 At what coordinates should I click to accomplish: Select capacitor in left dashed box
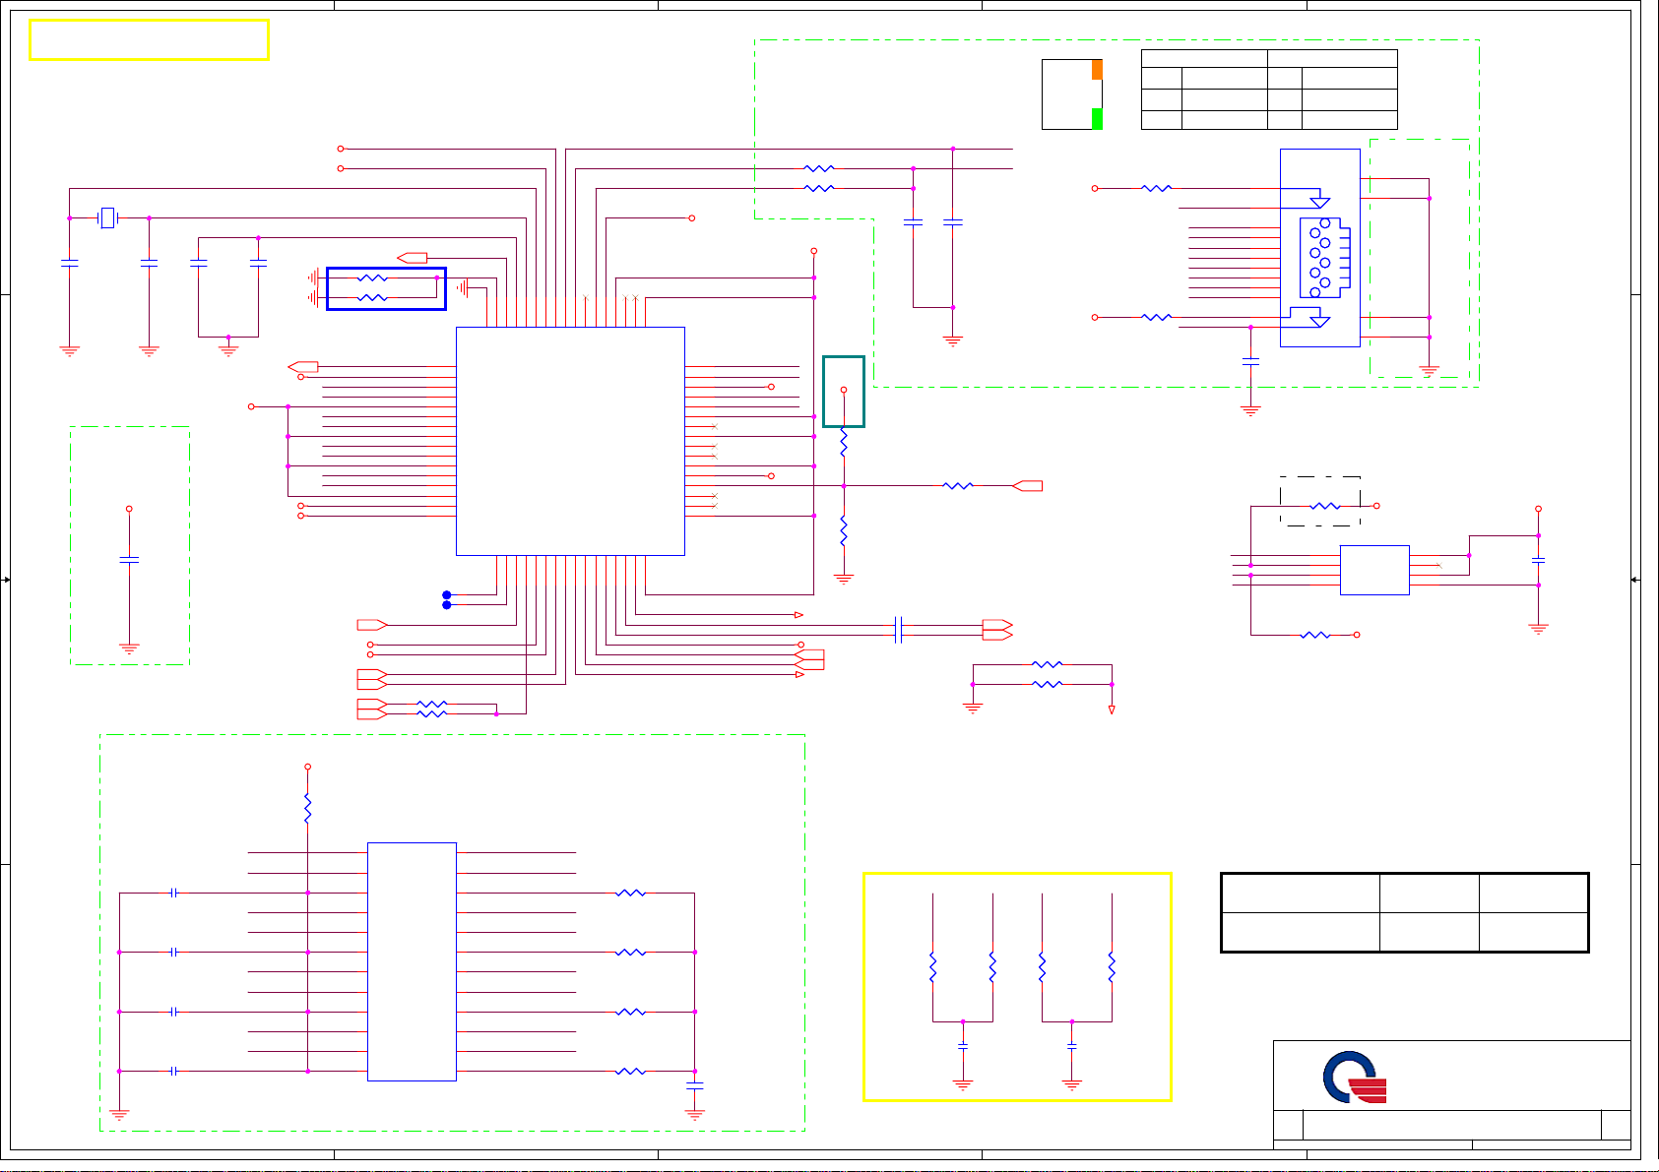point(129,559)
